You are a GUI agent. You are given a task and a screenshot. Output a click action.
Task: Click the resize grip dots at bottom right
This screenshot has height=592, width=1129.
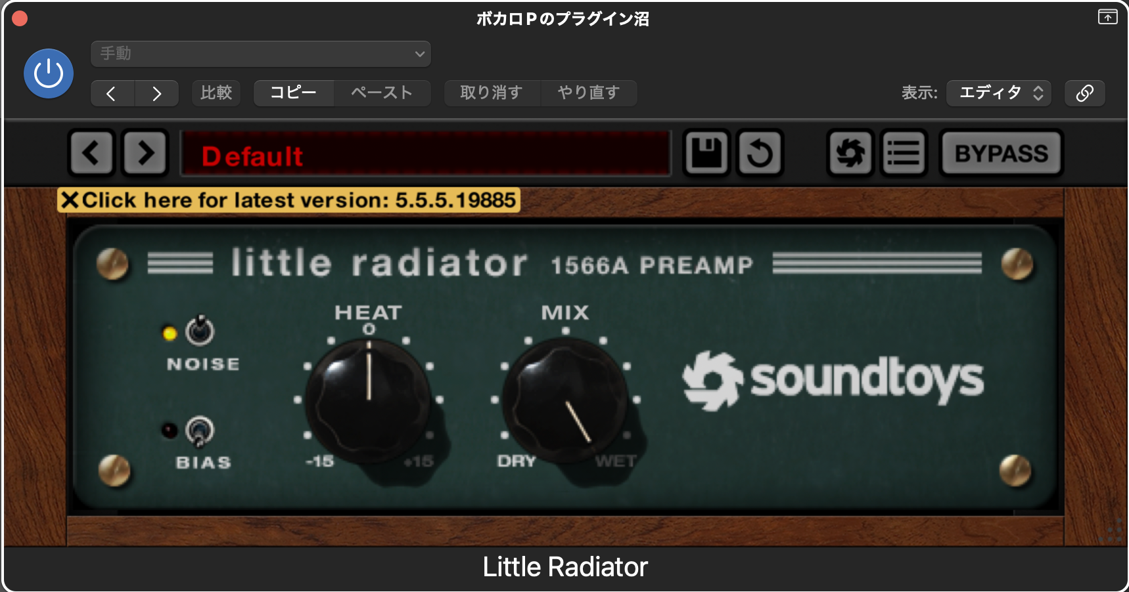[1112, 531]
